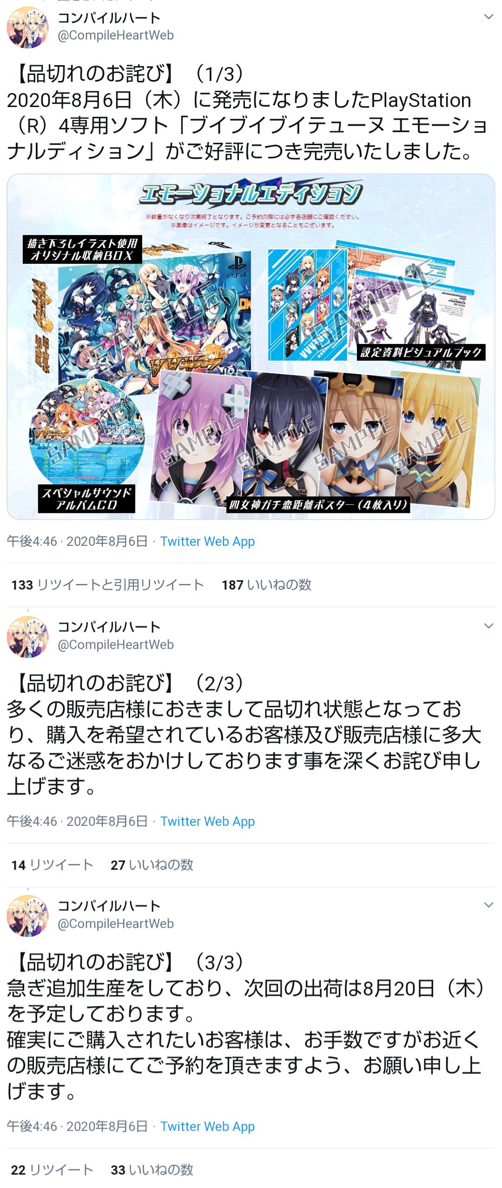Open avatar of second tweet (2/3)
This screenshot has height=1188, width=502.
(28, 637)
